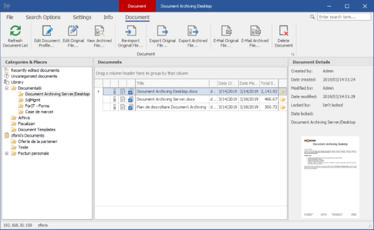Select the Document ribbon tab
374x230 pixels.
click(137, 17)
